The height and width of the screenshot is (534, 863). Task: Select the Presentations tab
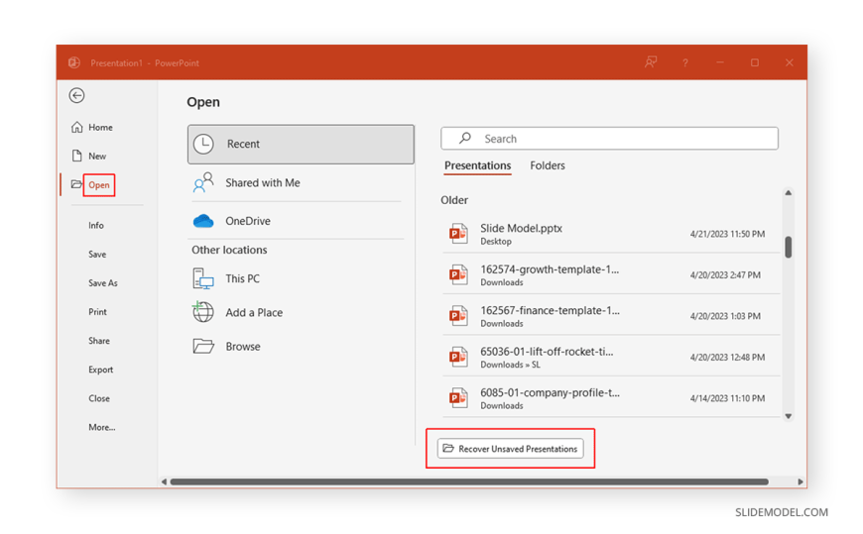pos(477,165)
